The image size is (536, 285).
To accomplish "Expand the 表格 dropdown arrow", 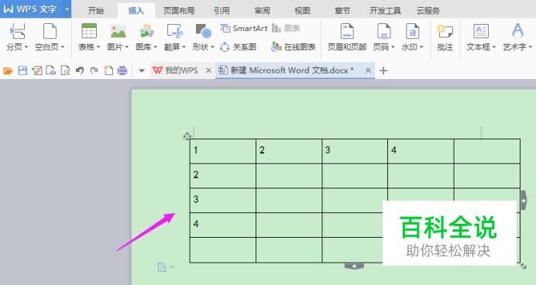I will coord(98,46).
